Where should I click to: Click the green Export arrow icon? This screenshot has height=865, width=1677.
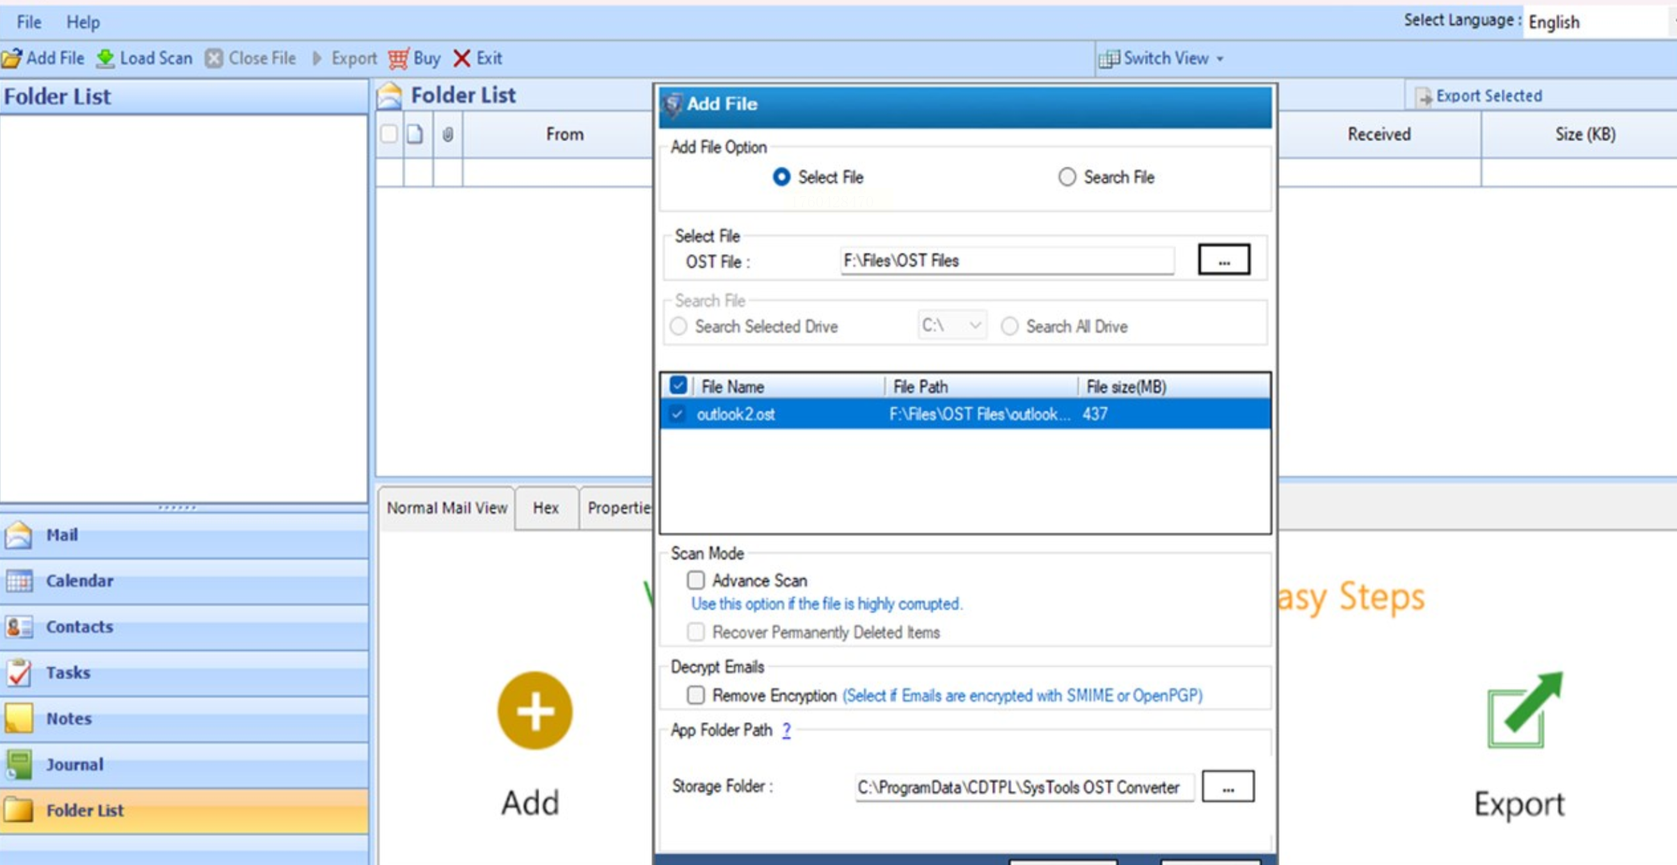(1524, 711)
